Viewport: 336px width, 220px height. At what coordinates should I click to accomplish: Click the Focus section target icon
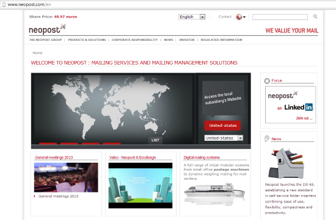(x=267, y=81)
